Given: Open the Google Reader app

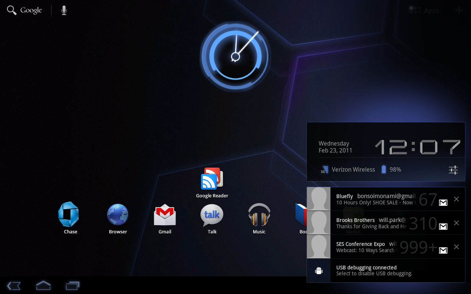Looking at the screenshot, I should click(x=212, y=178).
